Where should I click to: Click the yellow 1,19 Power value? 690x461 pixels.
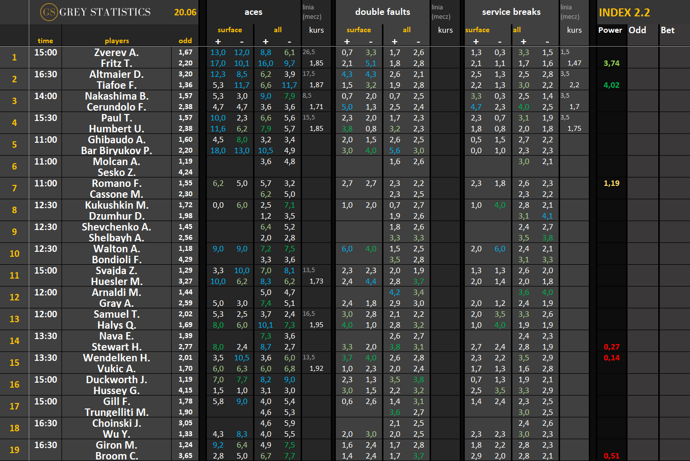point(611,183)
